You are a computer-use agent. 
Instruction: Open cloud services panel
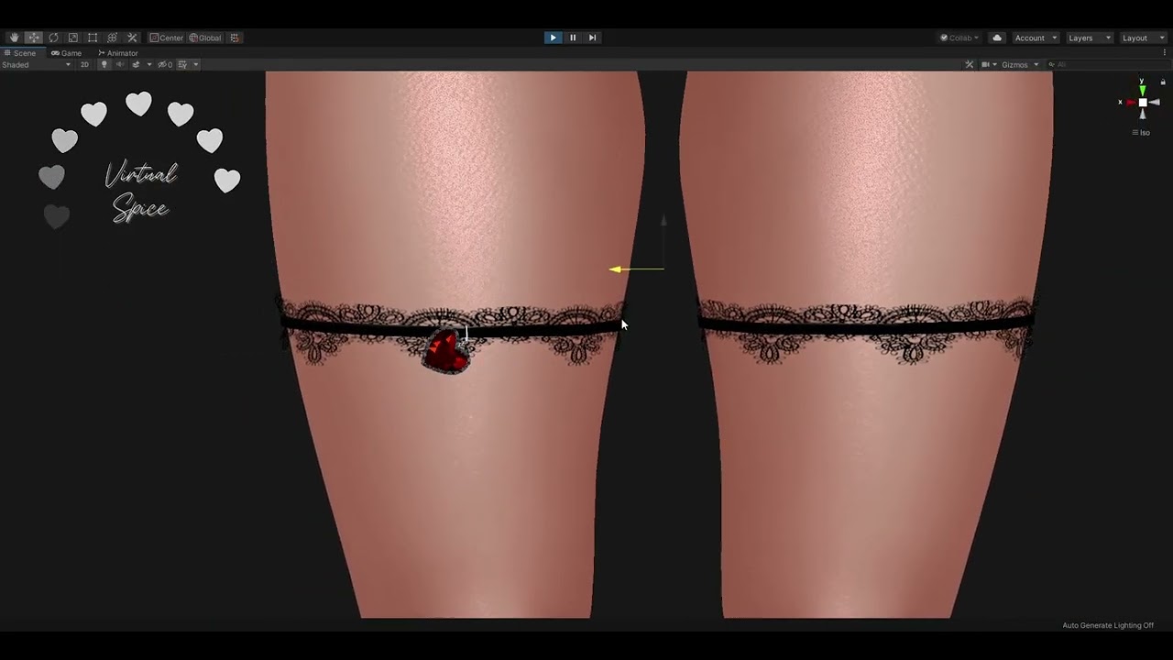coord(997,38)
